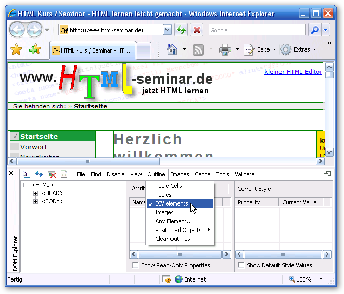Click the Home page icon

point(172,49)
